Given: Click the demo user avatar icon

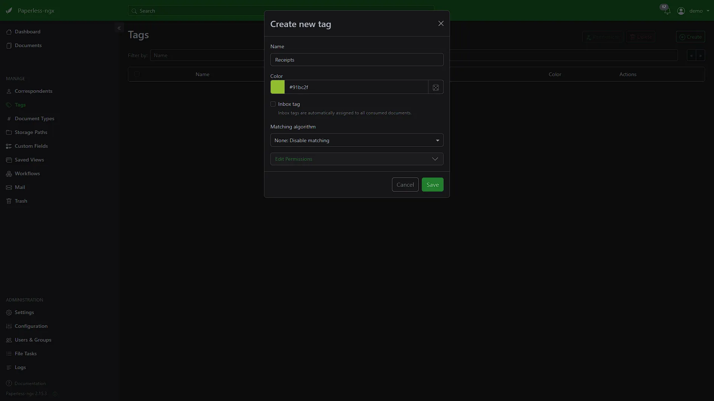Looking at the screenshot, I should pos(681,11).
